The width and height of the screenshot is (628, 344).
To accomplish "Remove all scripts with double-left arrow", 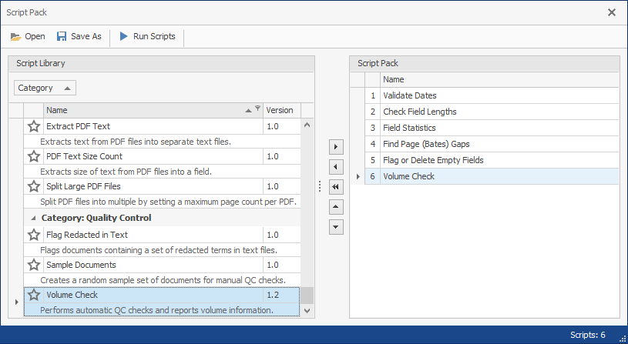I will [x=335, y=187].
